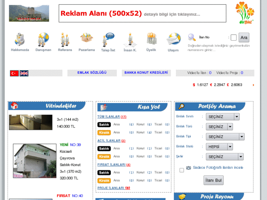
Task: Click Satılık badge under ACİL İLANLAR
Action: (104, 149)
